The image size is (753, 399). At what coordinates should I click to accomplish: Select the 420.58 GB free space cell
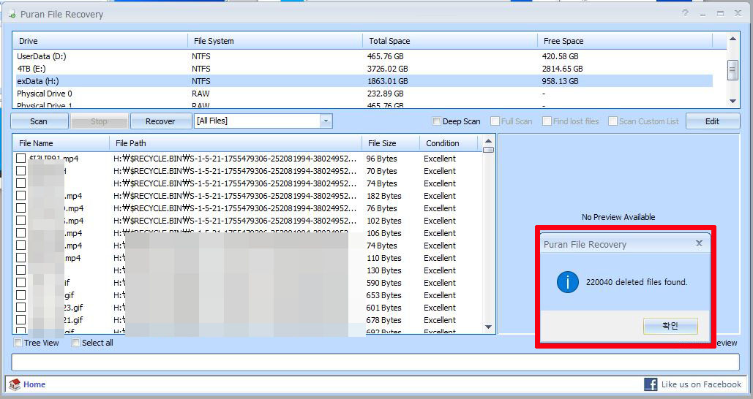pos(560,56)
